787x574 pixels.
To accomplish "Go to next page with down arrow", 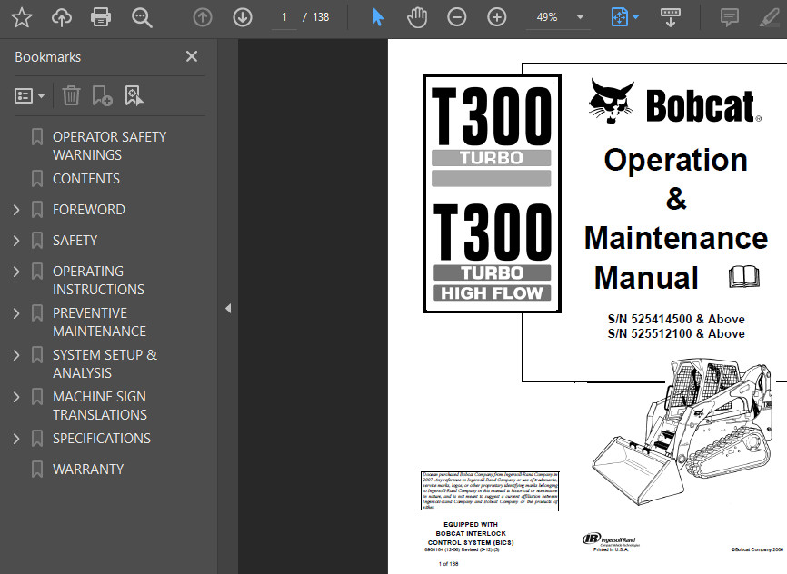I will click(x=243, y=17).
